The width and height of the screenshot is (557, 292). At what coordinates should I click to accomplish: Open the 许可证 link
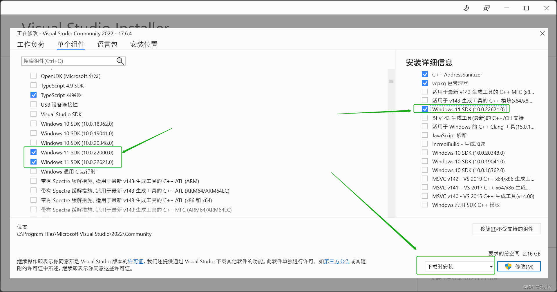pos(135,261)
